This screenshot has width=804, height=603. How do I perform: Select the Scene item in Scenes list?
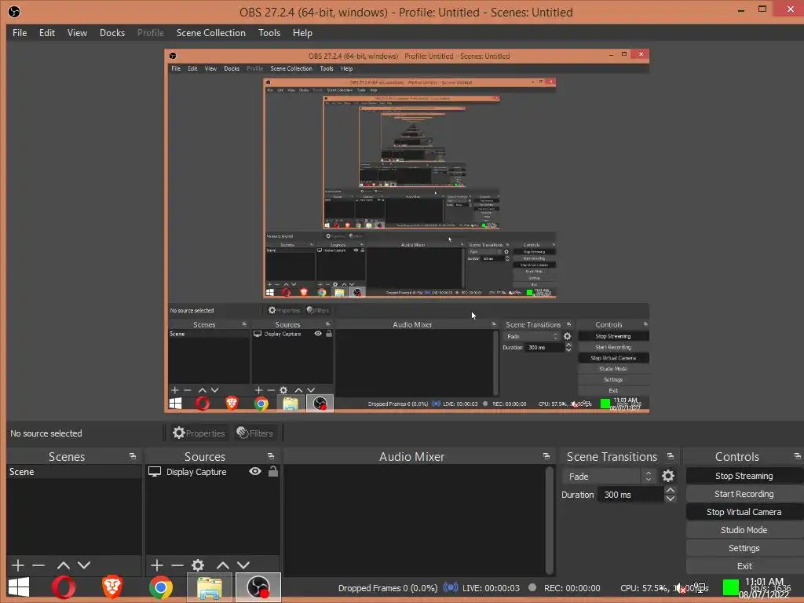pos(74,472)
